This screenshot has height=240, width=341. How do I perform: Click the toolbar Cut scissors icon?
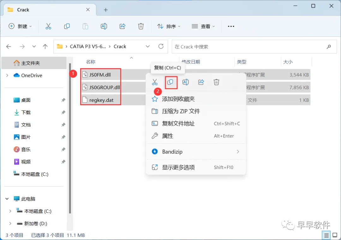[48, 26]
